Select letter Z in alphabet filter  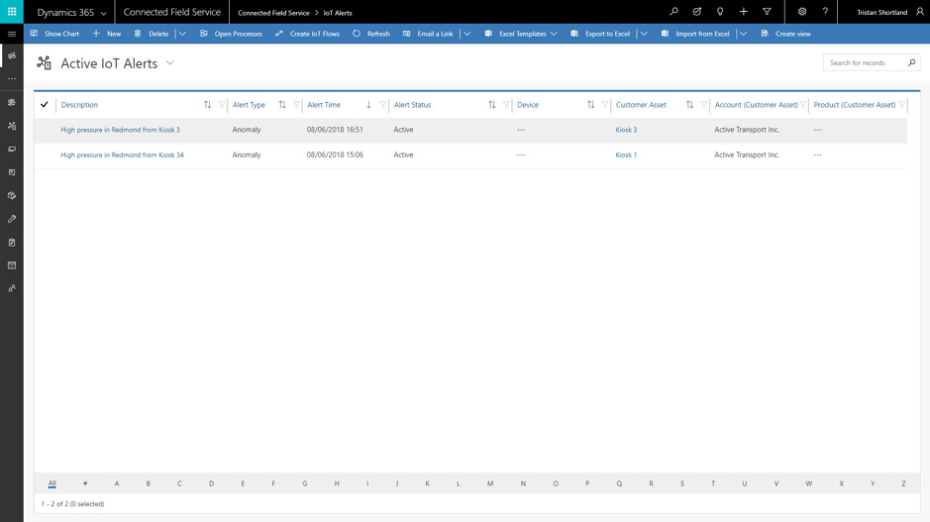903,483
